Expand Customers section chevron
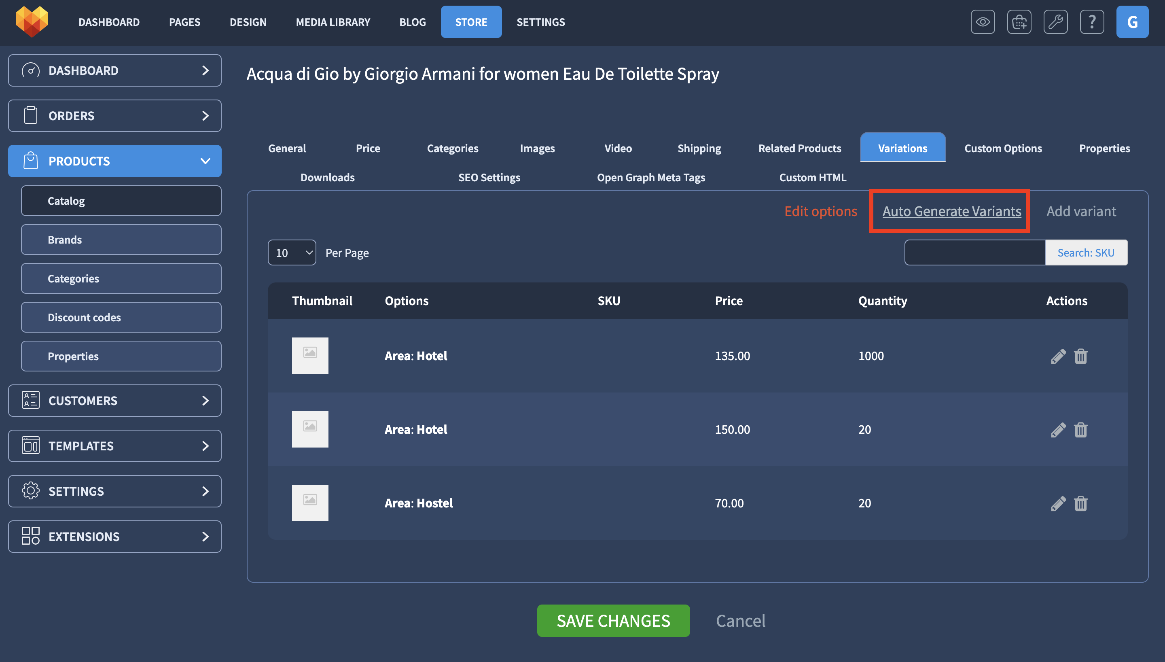This screenshot has width=1165, height=662. tap(205, 401)
